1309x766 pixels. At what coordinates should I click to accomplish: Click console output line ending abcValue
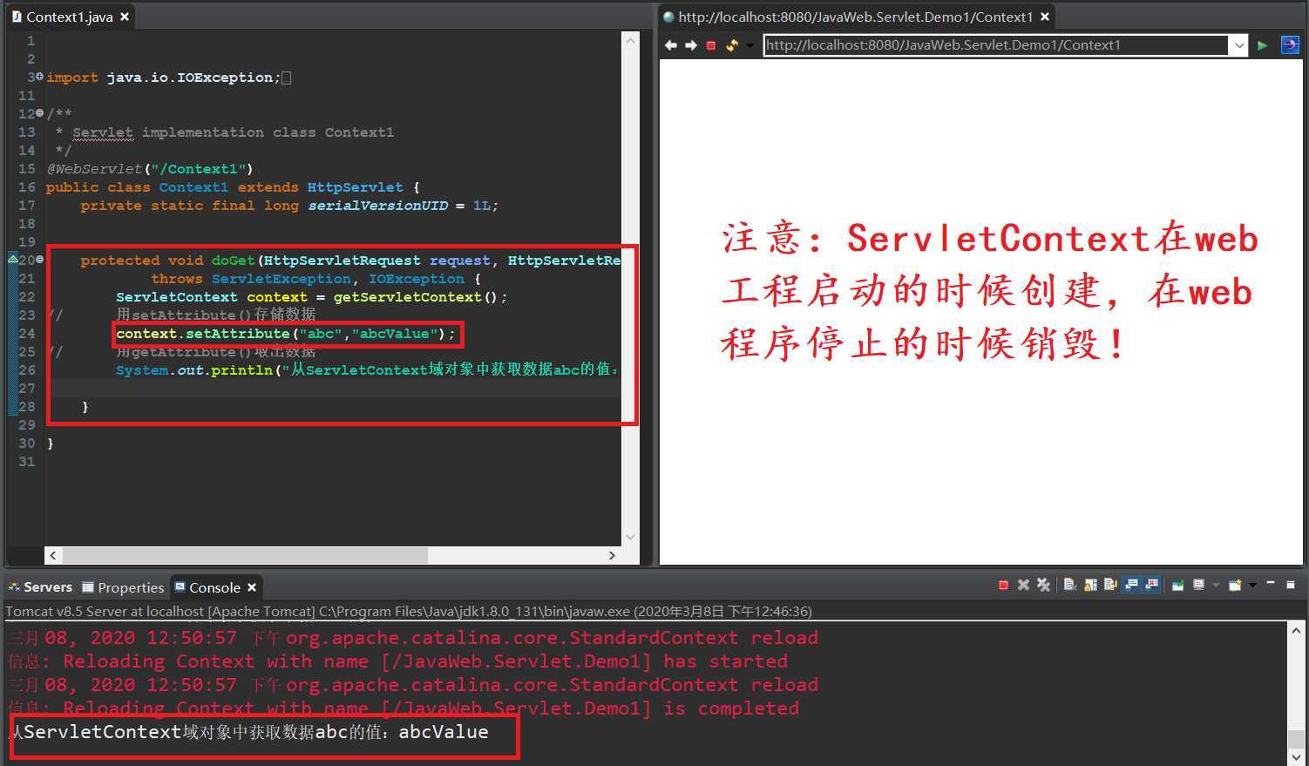point(248,732)
